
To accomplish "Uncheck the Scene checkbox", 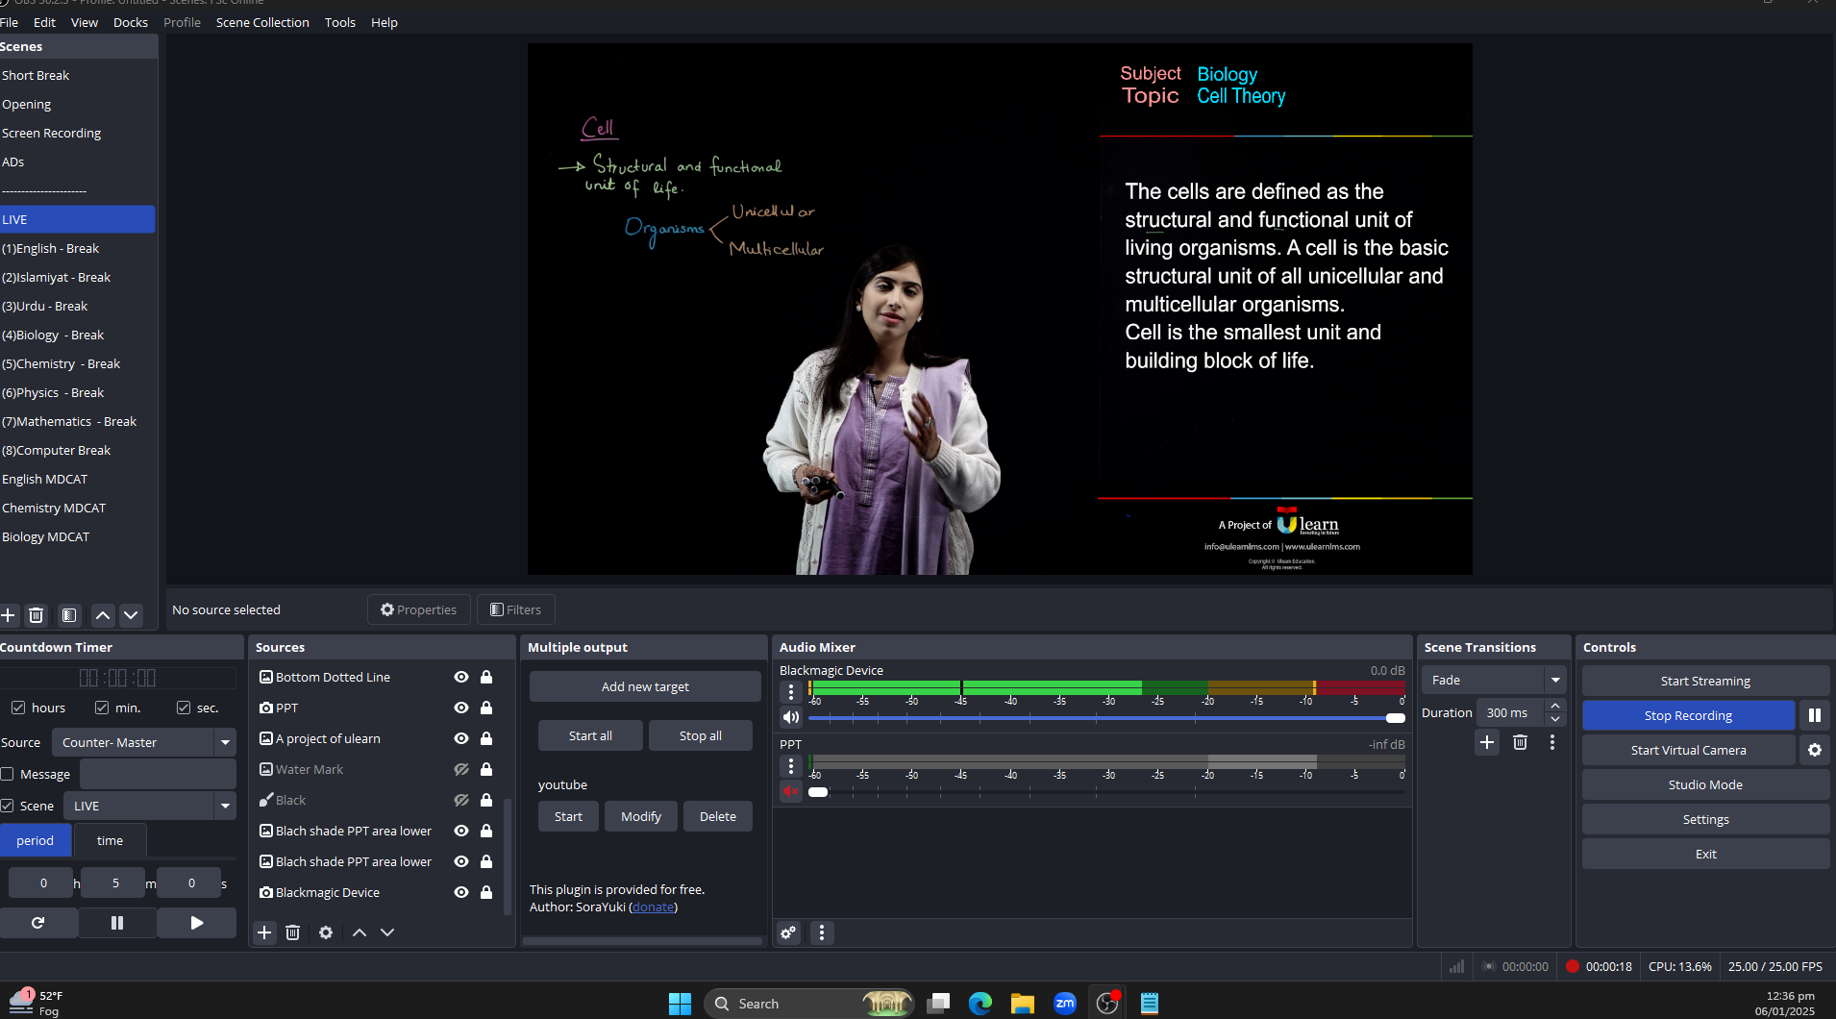I will click(8, 806).
